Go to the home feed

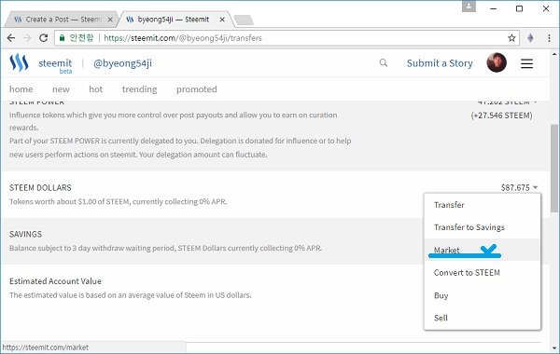pyautogui.click(x=21, y=89)
